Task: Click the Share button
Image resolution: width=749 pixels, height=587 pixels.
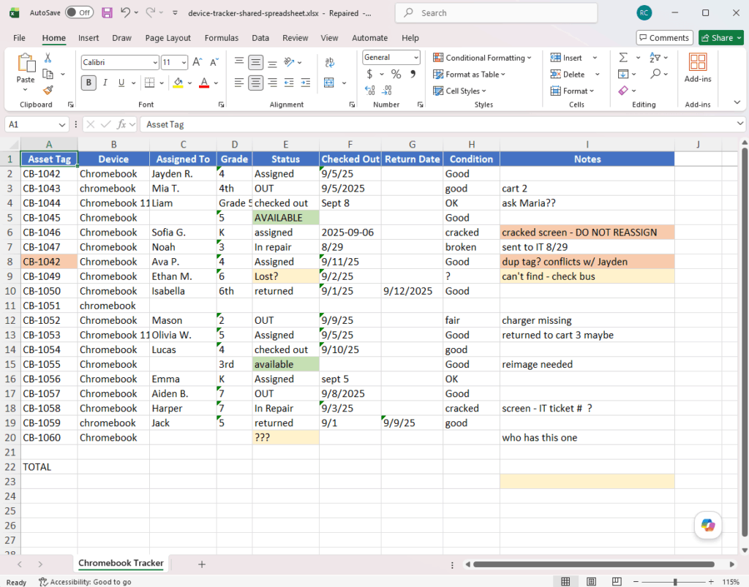Action: click(720, 38)
